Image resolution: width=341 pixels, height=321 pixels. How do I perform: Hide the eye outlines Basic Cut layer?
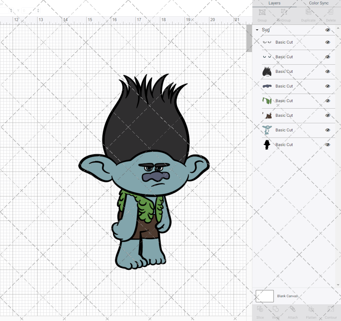click(327, 42)
